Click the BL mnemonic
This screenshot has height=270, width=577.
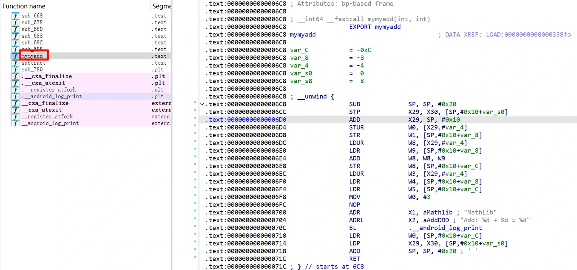[353, 228]
